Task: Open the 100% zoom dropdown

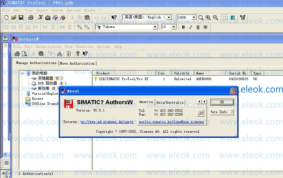Action: click(194, 17)
